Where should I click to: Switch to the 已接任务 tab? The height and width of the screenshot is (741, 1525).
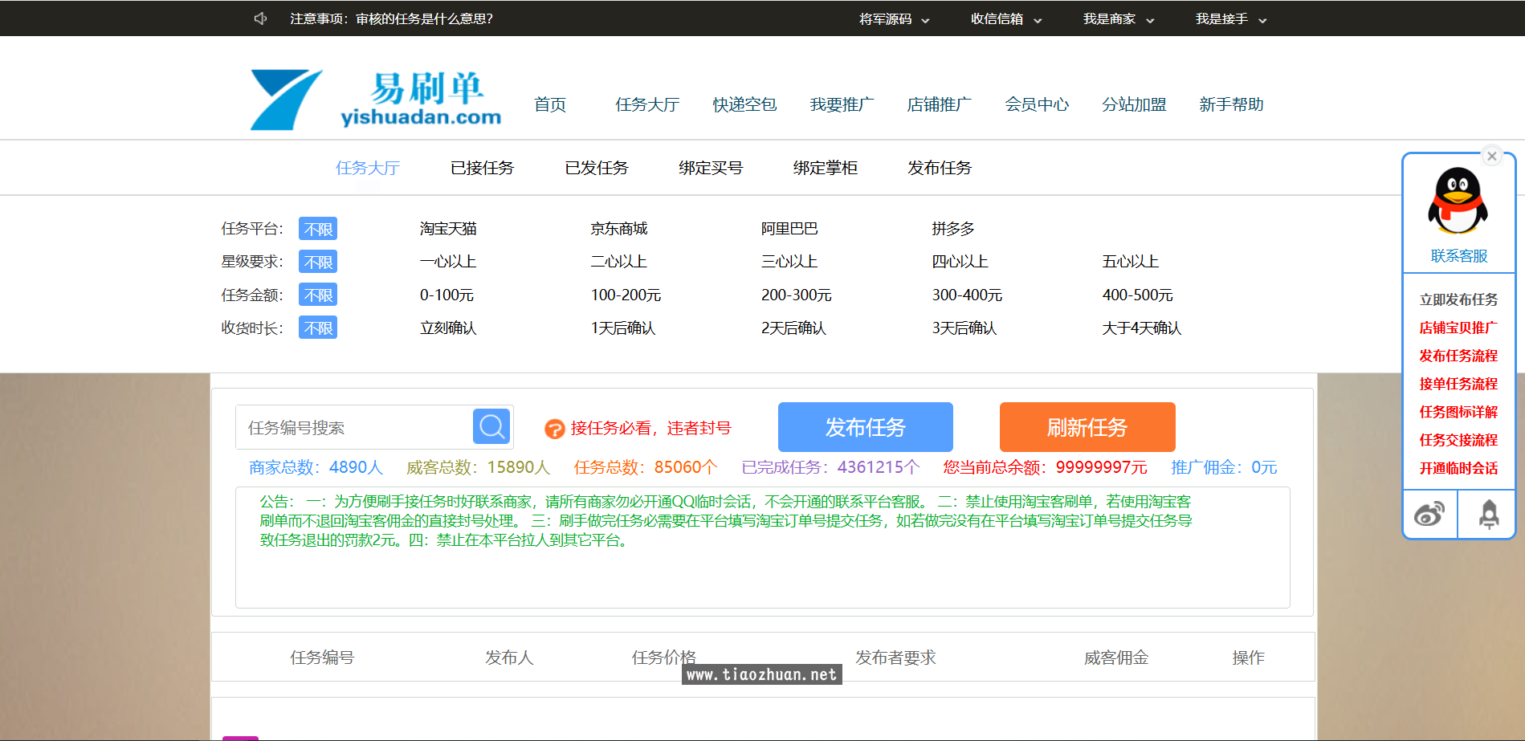tap(481, 168)
